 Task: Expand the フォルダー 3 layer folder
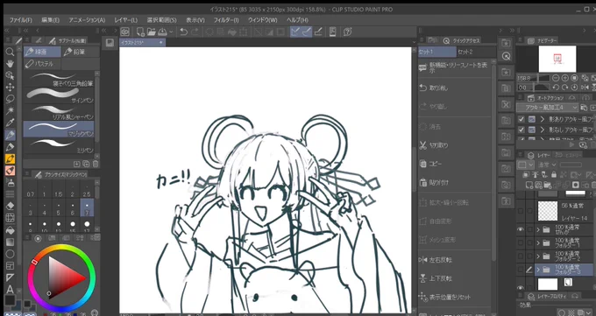click(x=538, y=270)
